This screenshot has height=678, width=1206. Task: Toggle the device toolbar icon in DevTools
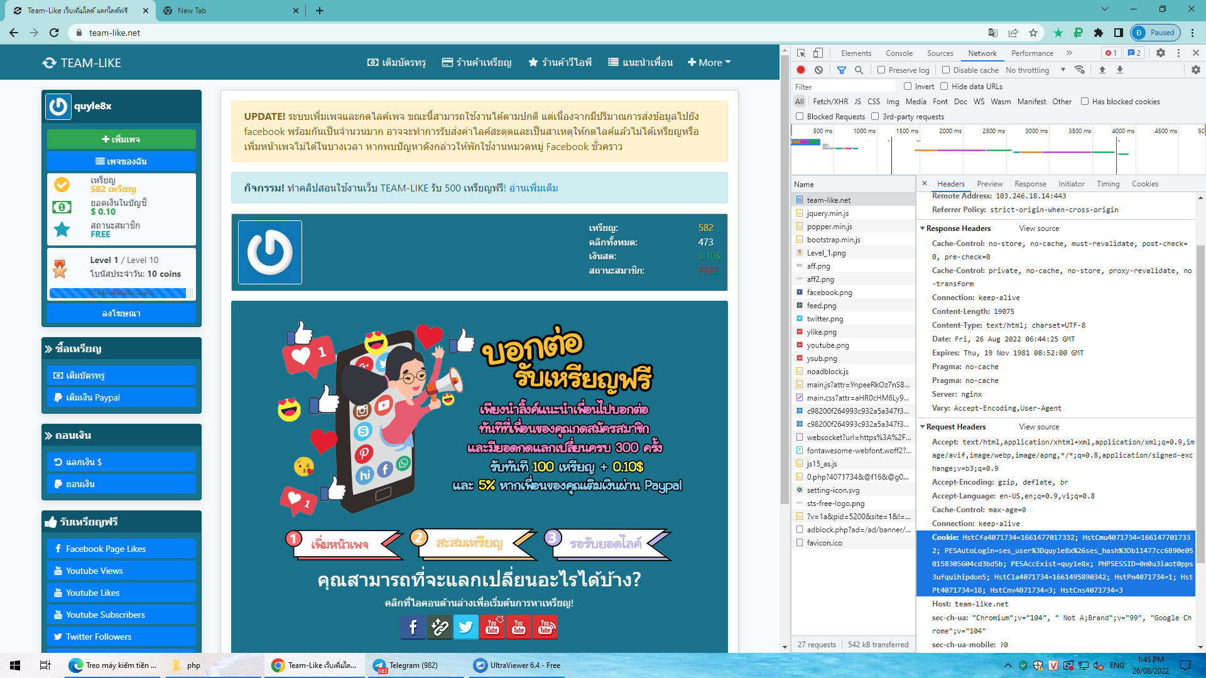pyautogui.click(x=818, y=53)
